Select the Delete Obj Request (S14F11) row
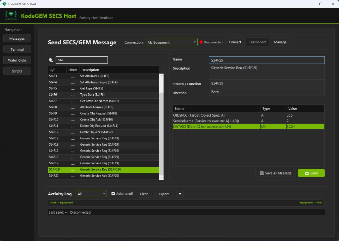Viewport: 339px width, 241px height. [x=104, y=126]
